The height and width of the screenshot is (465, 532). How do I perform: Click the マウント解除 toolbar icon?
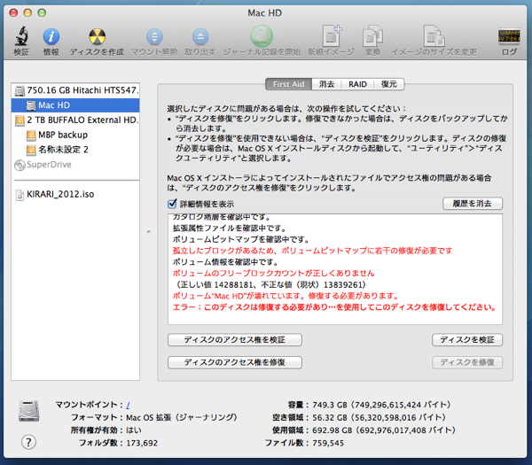click(154, 36)
